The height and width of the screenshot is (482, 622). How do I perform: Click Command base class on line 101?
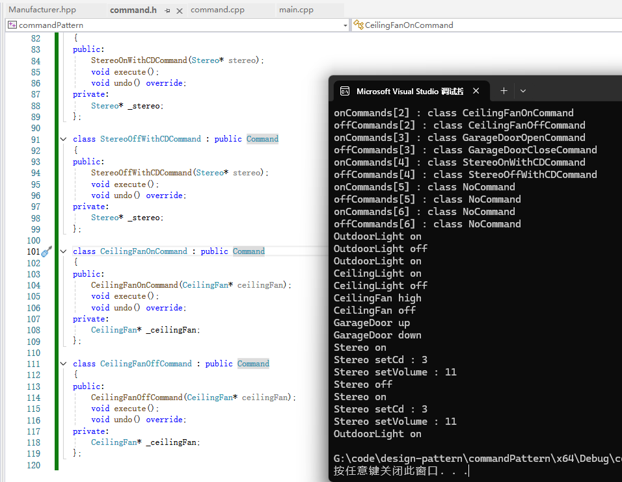[249, 251]
